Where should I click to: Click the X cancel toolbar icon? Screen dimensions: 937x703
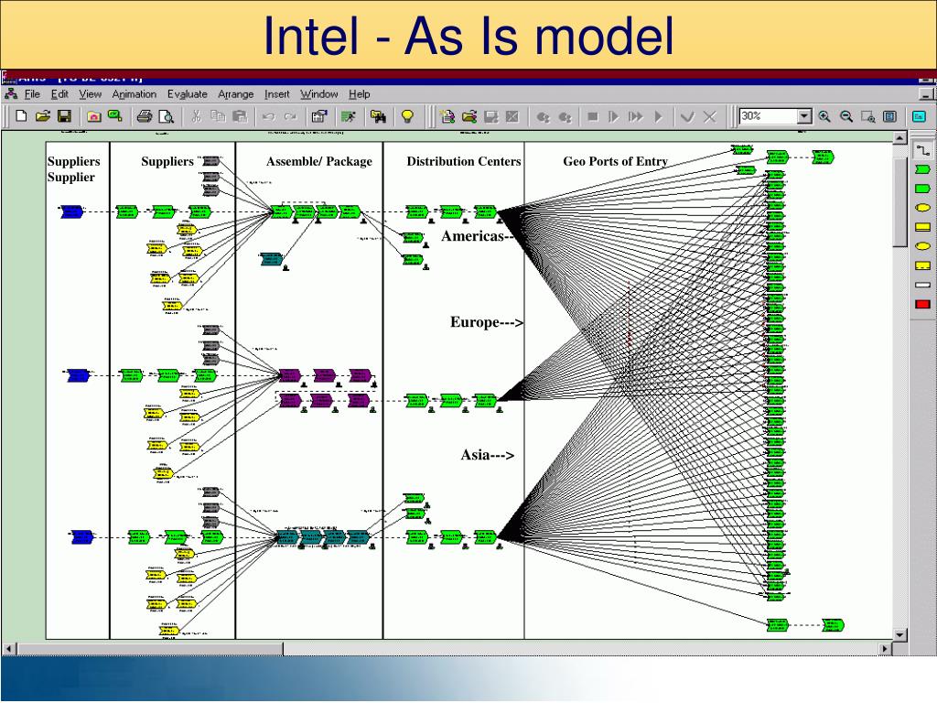tap(709, 116)
